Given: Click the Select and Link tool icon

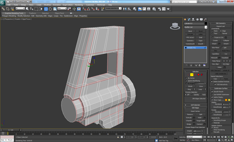Looking at the screenshot, I should click(x=3, y=9).
